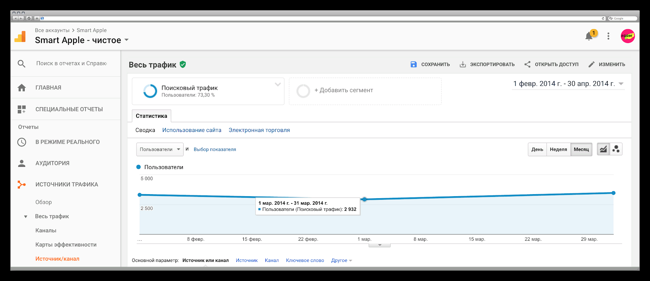Viewport: 650px width, 281px height.
Task: Click Выбор показателя link
Action: tap(215, 149)
